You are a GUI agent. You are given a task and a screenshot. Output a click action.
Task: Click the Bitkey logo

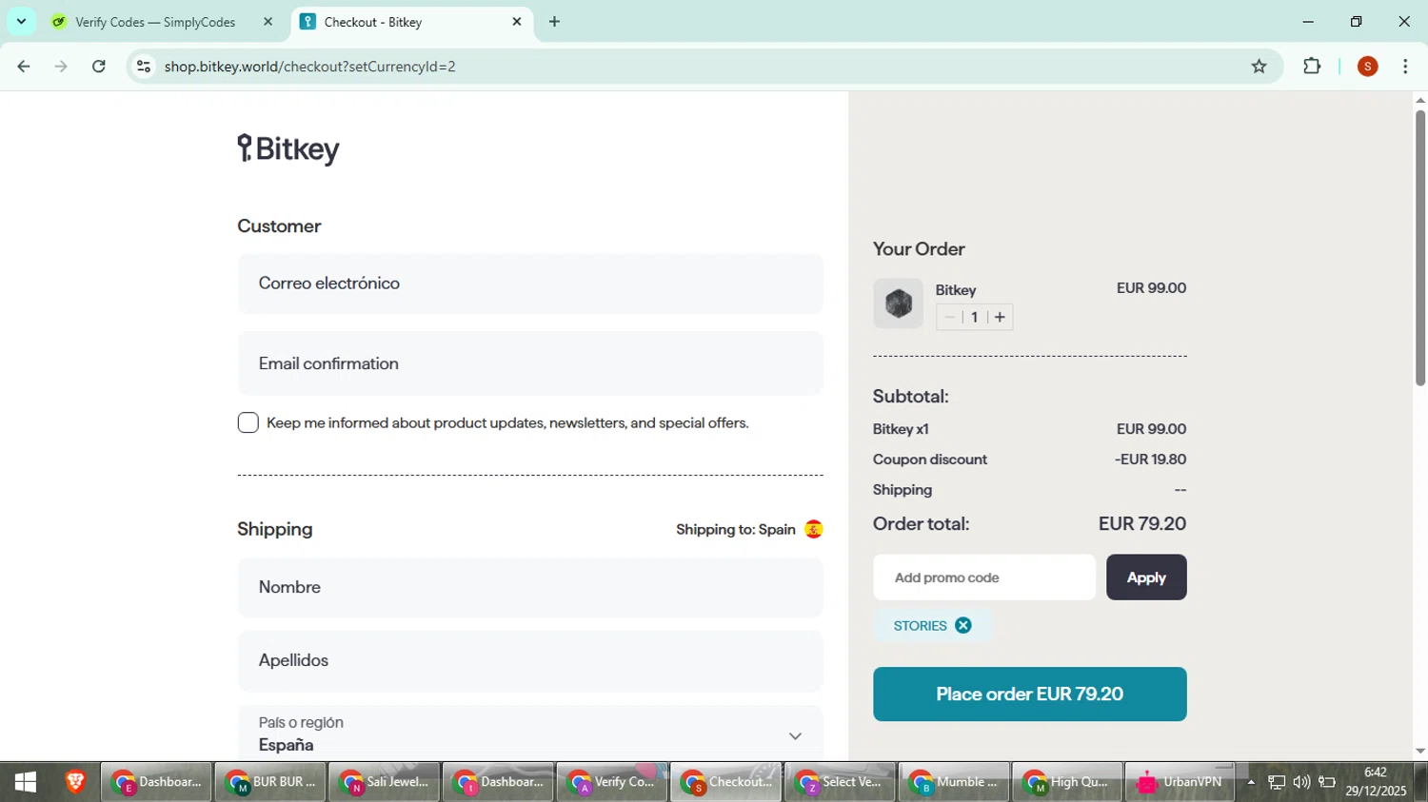(288, 149)
